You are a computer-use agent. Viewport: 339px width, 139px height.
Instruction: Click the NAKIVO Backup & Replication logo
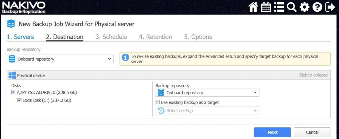(x=24, y=8)
